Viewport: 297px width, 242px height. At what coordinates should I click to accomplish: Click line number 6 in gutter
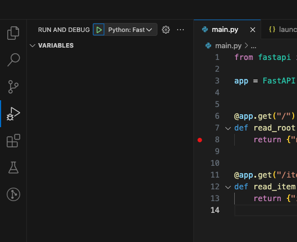tap(217, 116)
